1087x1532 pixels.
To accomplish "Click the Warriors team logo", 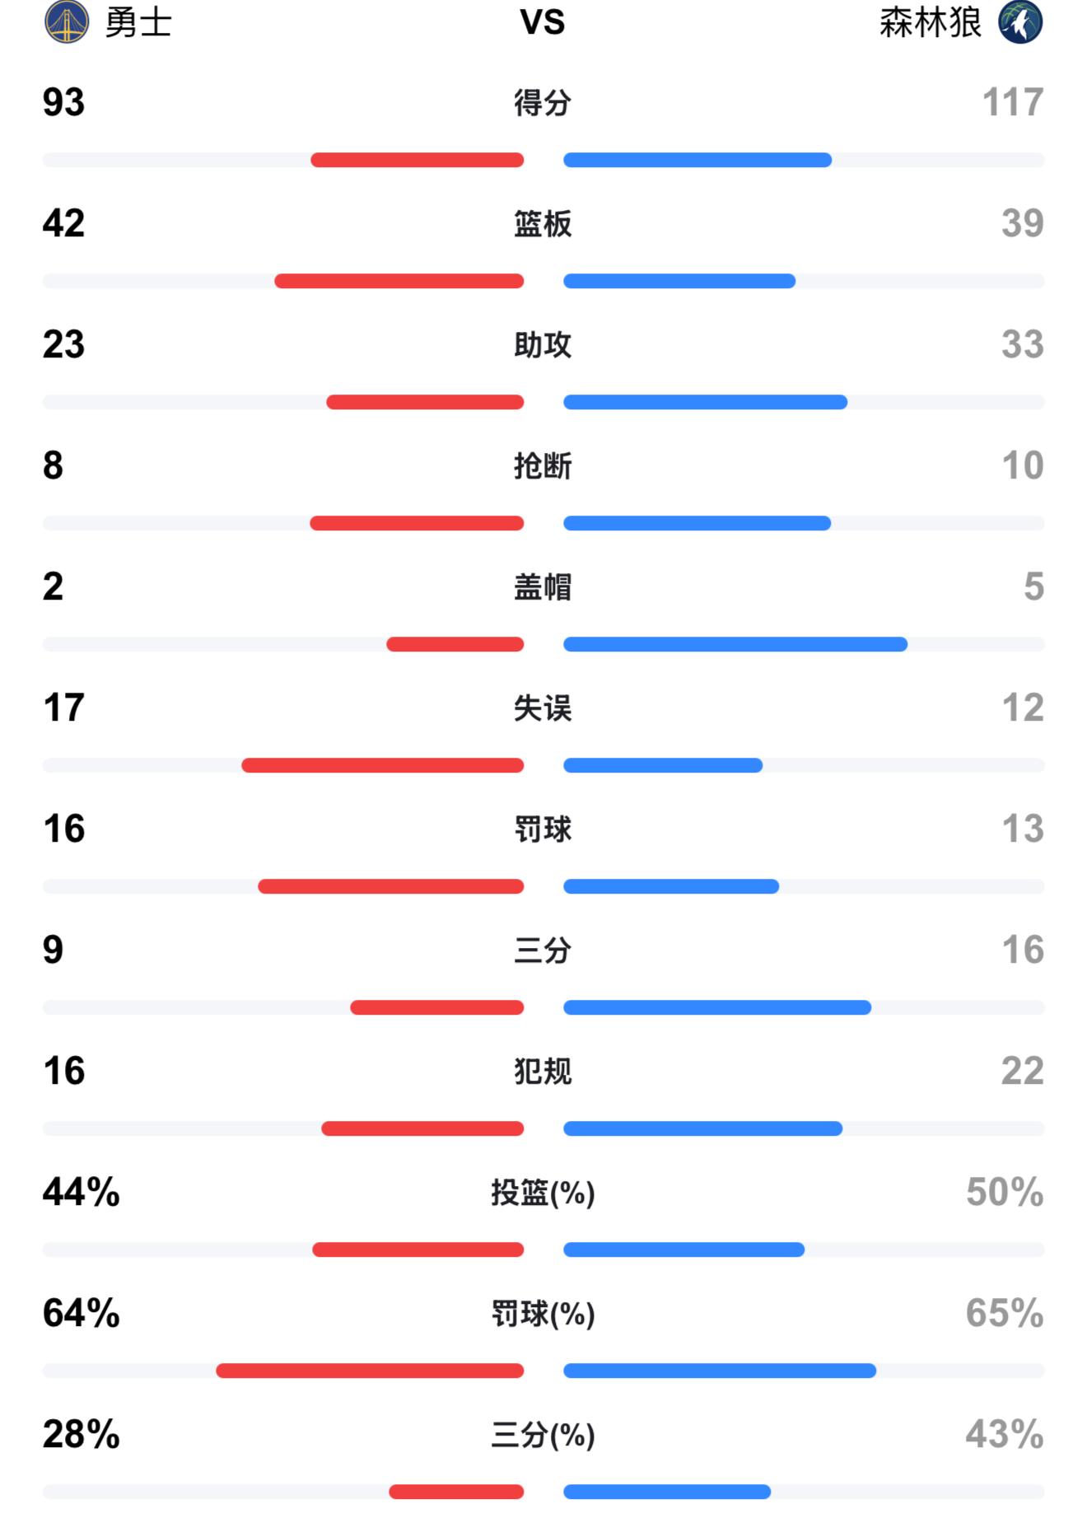I will point(66,22).
